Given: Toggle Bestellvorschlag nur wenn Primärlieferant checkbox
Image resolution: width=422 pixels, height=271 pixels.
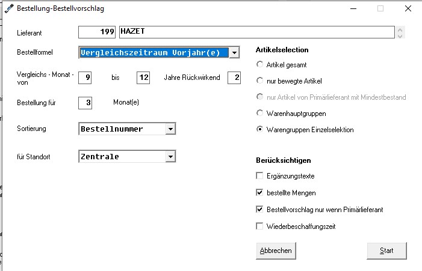Looking at the screenshot, I should (259, 209).
